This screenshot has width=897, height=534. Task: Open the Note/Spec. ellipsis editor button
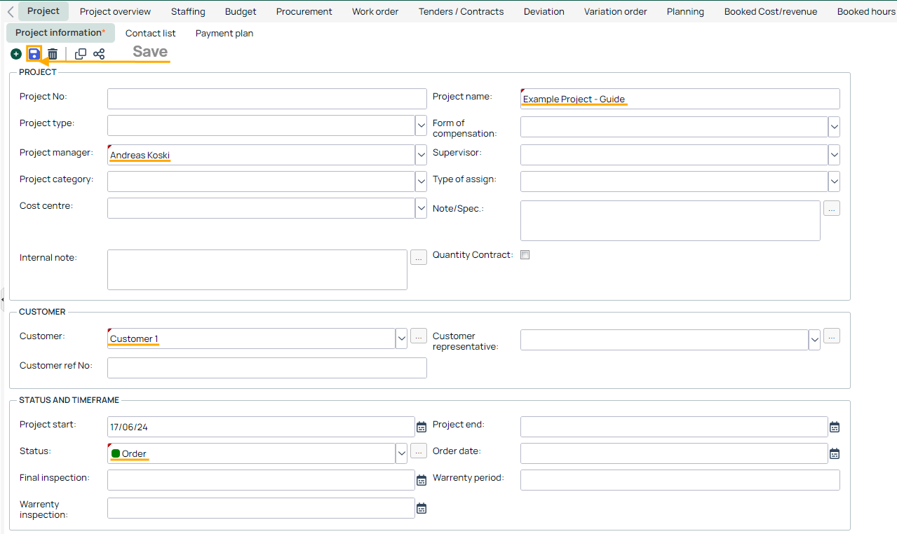click(832, 208)
